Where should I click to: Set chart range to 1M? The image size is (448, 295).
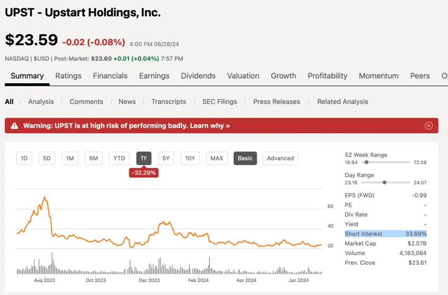70,158
